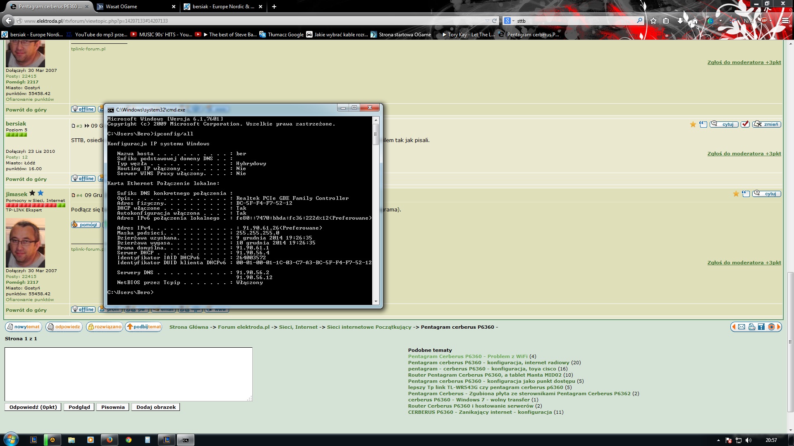The height and width of the screenshot is (446, 794).
Task: Print the topic using the printer icon
Action: tap(752, 327)
